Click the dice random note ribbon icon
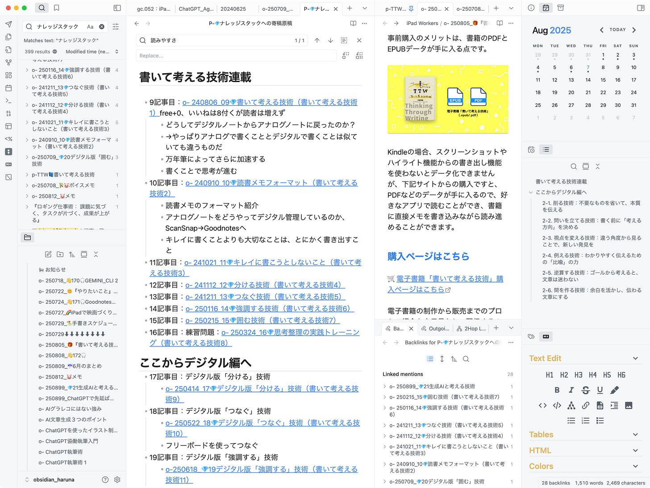 click(8, 177)
